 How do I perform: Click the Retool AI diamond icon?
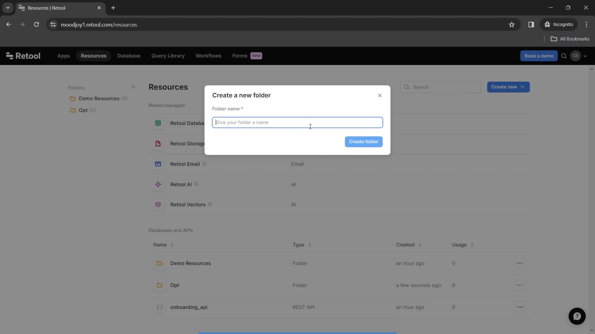158,184
